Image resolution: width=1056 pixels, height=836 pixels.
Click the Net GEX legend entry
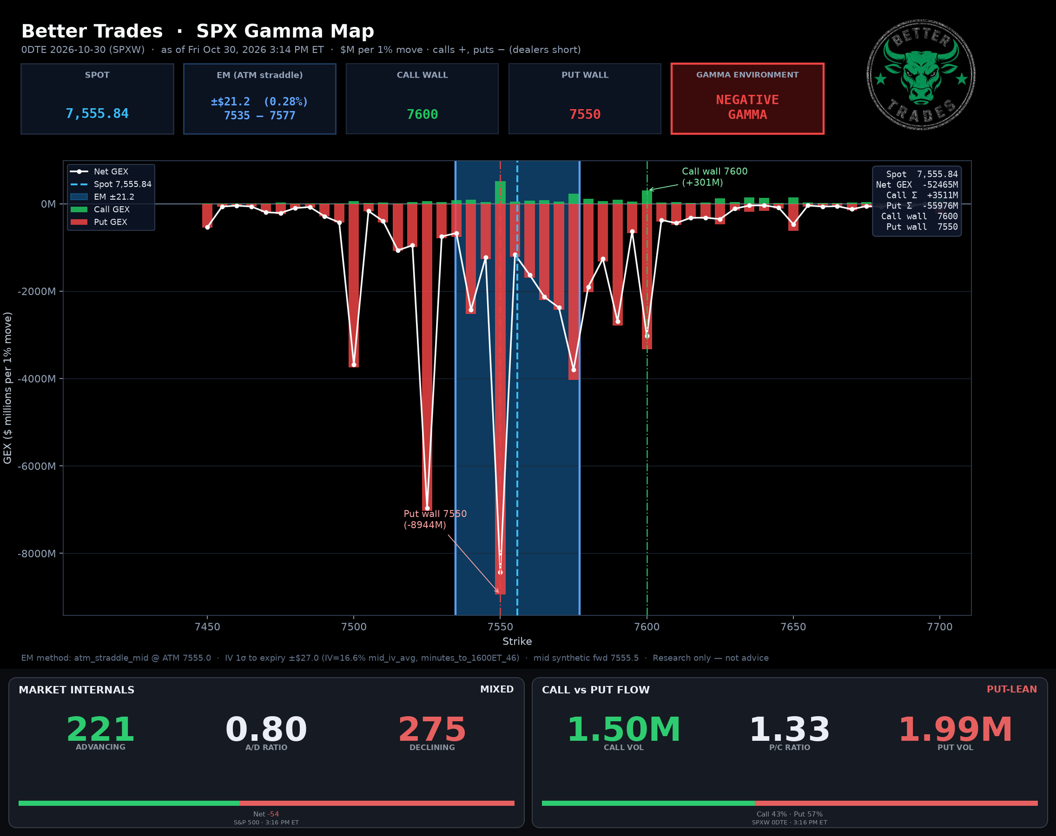pos(99,172)
